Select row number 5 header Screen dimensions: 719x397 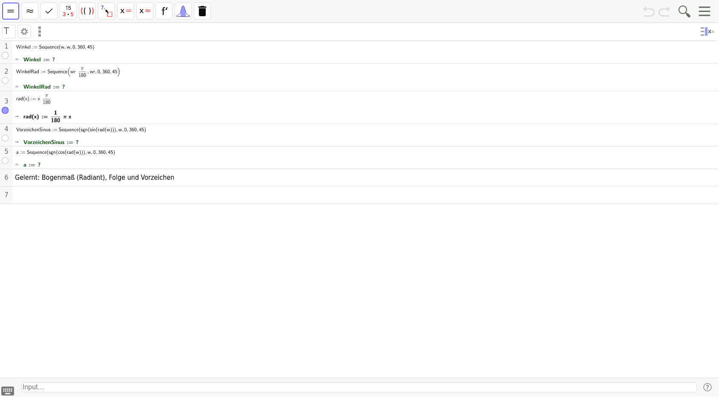[6, 151]
